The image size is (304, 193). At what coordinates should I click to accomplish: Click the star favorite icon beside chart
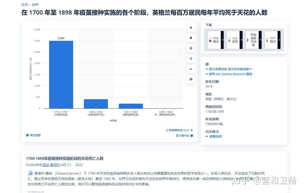(191, 28)
